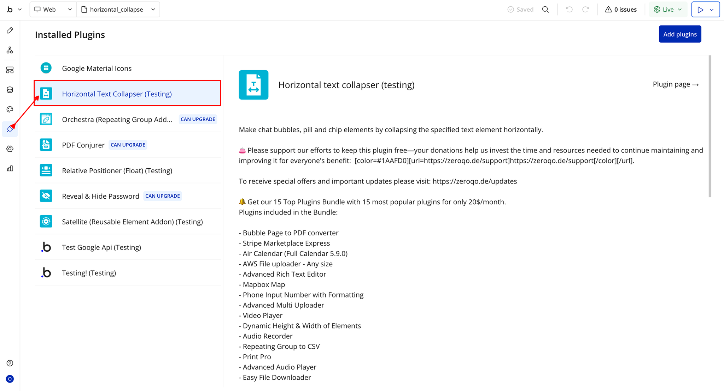Click the Add plugins button

coord(679,34)
